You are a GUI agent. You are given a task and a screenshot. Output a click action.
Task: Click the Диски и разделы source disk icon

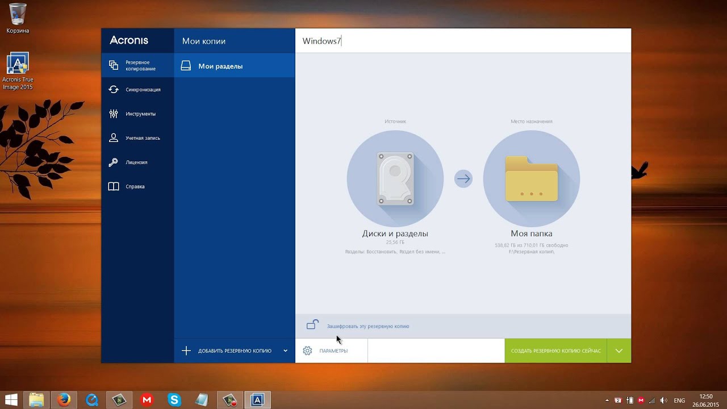[x=395, y=178]
